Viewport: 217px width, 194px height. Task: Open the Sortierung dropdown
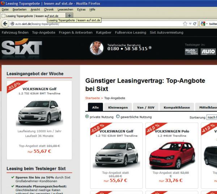[212, 117]
